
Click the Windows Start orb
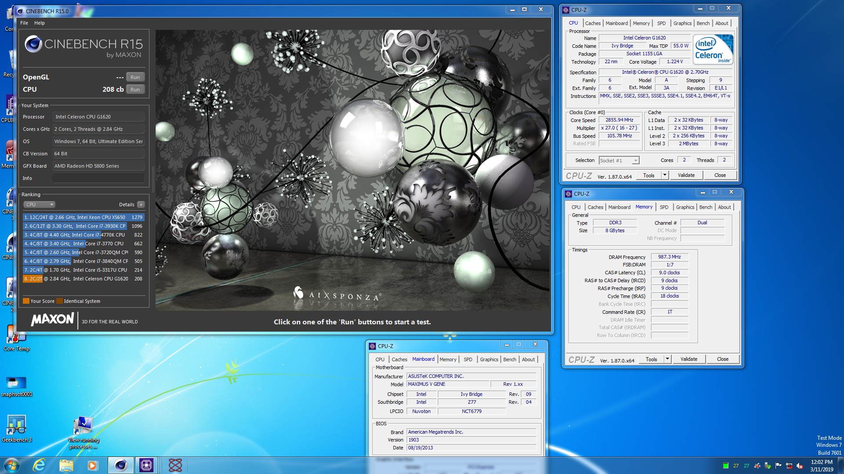[12, 465]
